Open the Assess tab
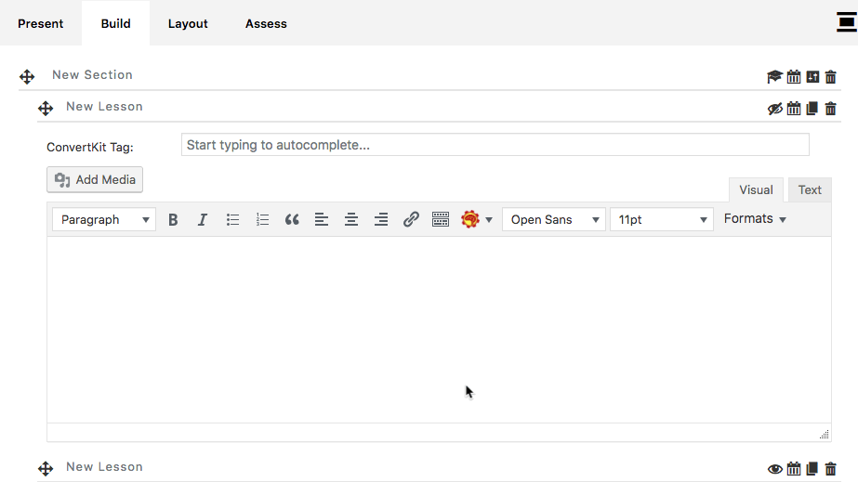Viewport: 858px width, 482px height. tap(266, 23)
